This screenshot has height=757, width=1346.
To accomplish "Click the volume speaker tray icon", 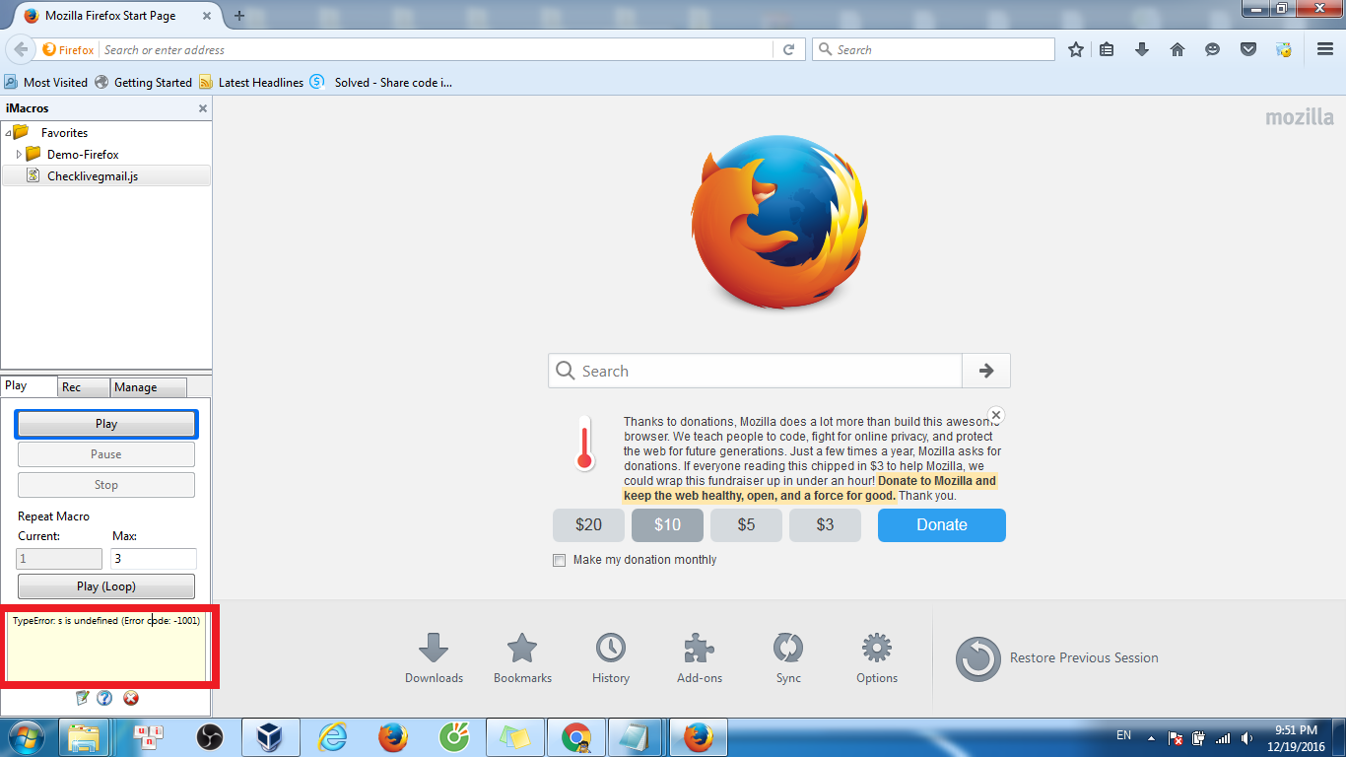I will click(x=1247, y=737).
